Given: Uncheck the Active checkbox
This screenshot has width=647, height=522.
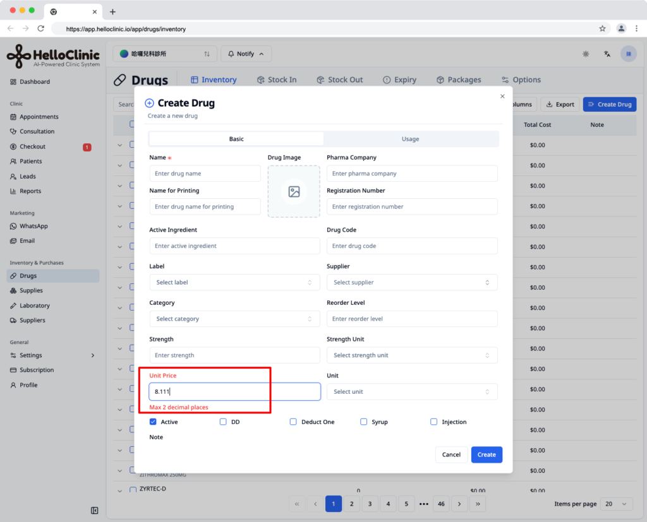Looking at the screenshot, I should click(153, 422).
